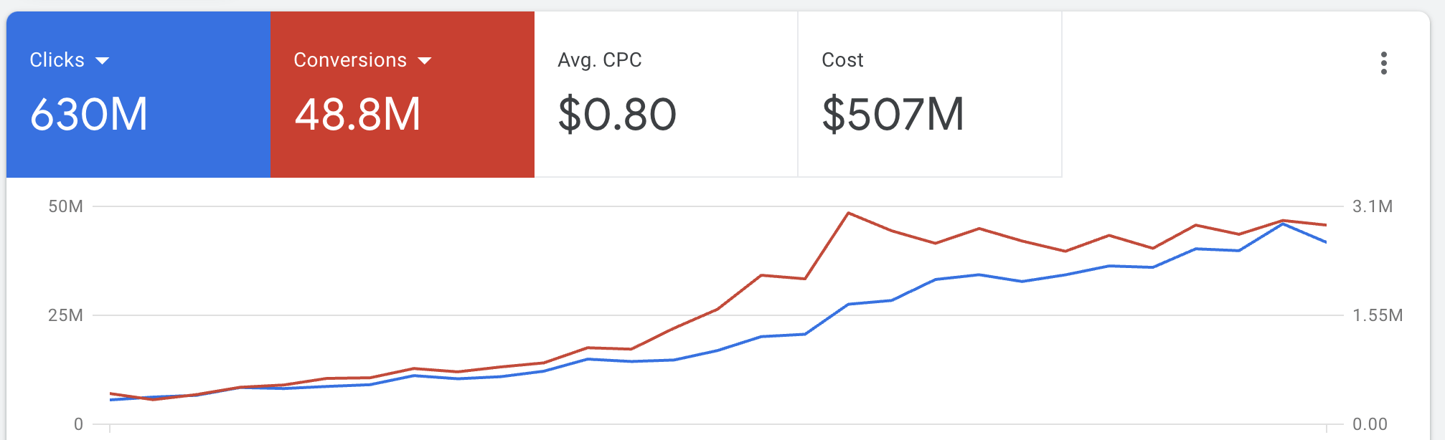Image resolution: width=1445 pixels, height=440 pixels.
Task: Open the three-dot more options menu
Action: pyautogui.click(x=1383, y=63)
